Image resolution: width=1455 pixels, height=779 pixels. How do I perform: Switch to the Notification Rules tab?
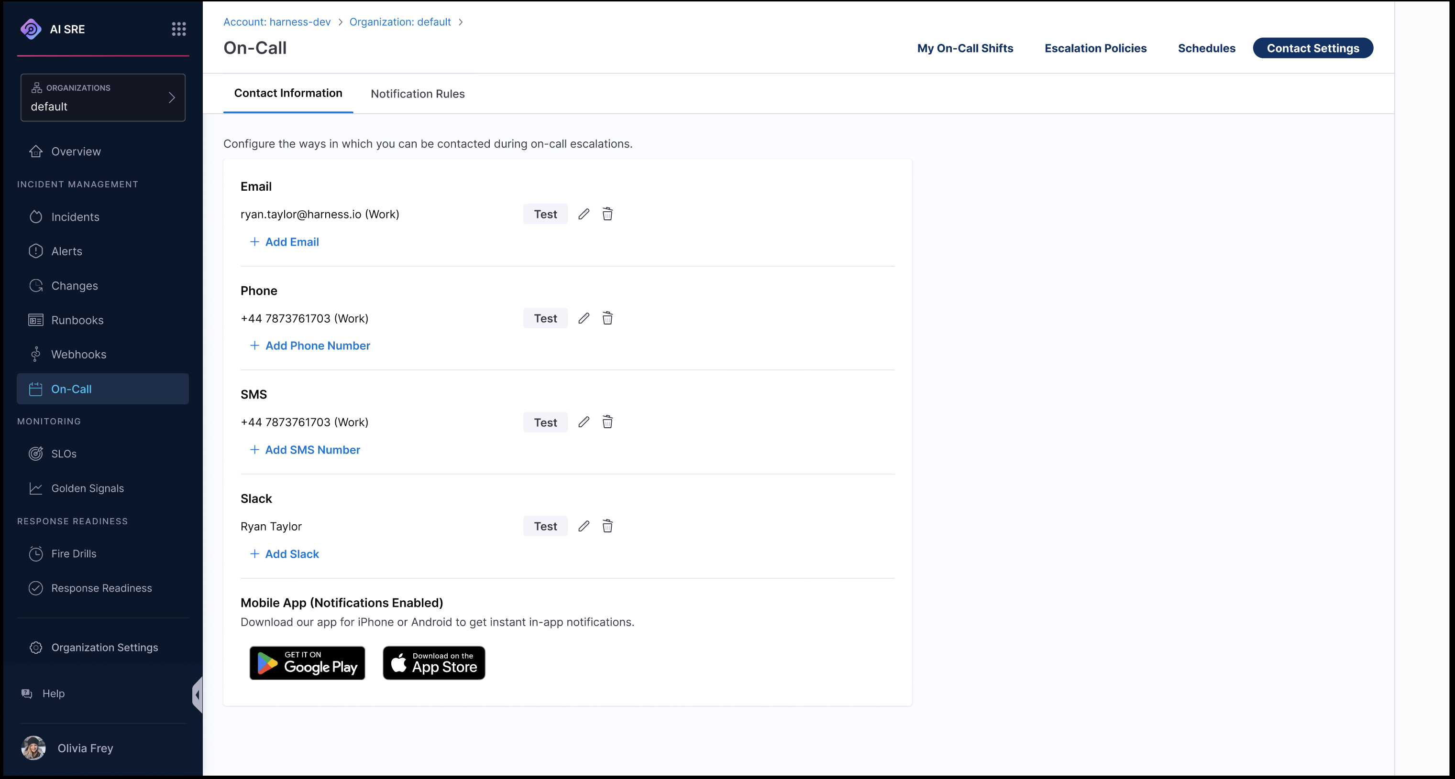coord(418,94)
